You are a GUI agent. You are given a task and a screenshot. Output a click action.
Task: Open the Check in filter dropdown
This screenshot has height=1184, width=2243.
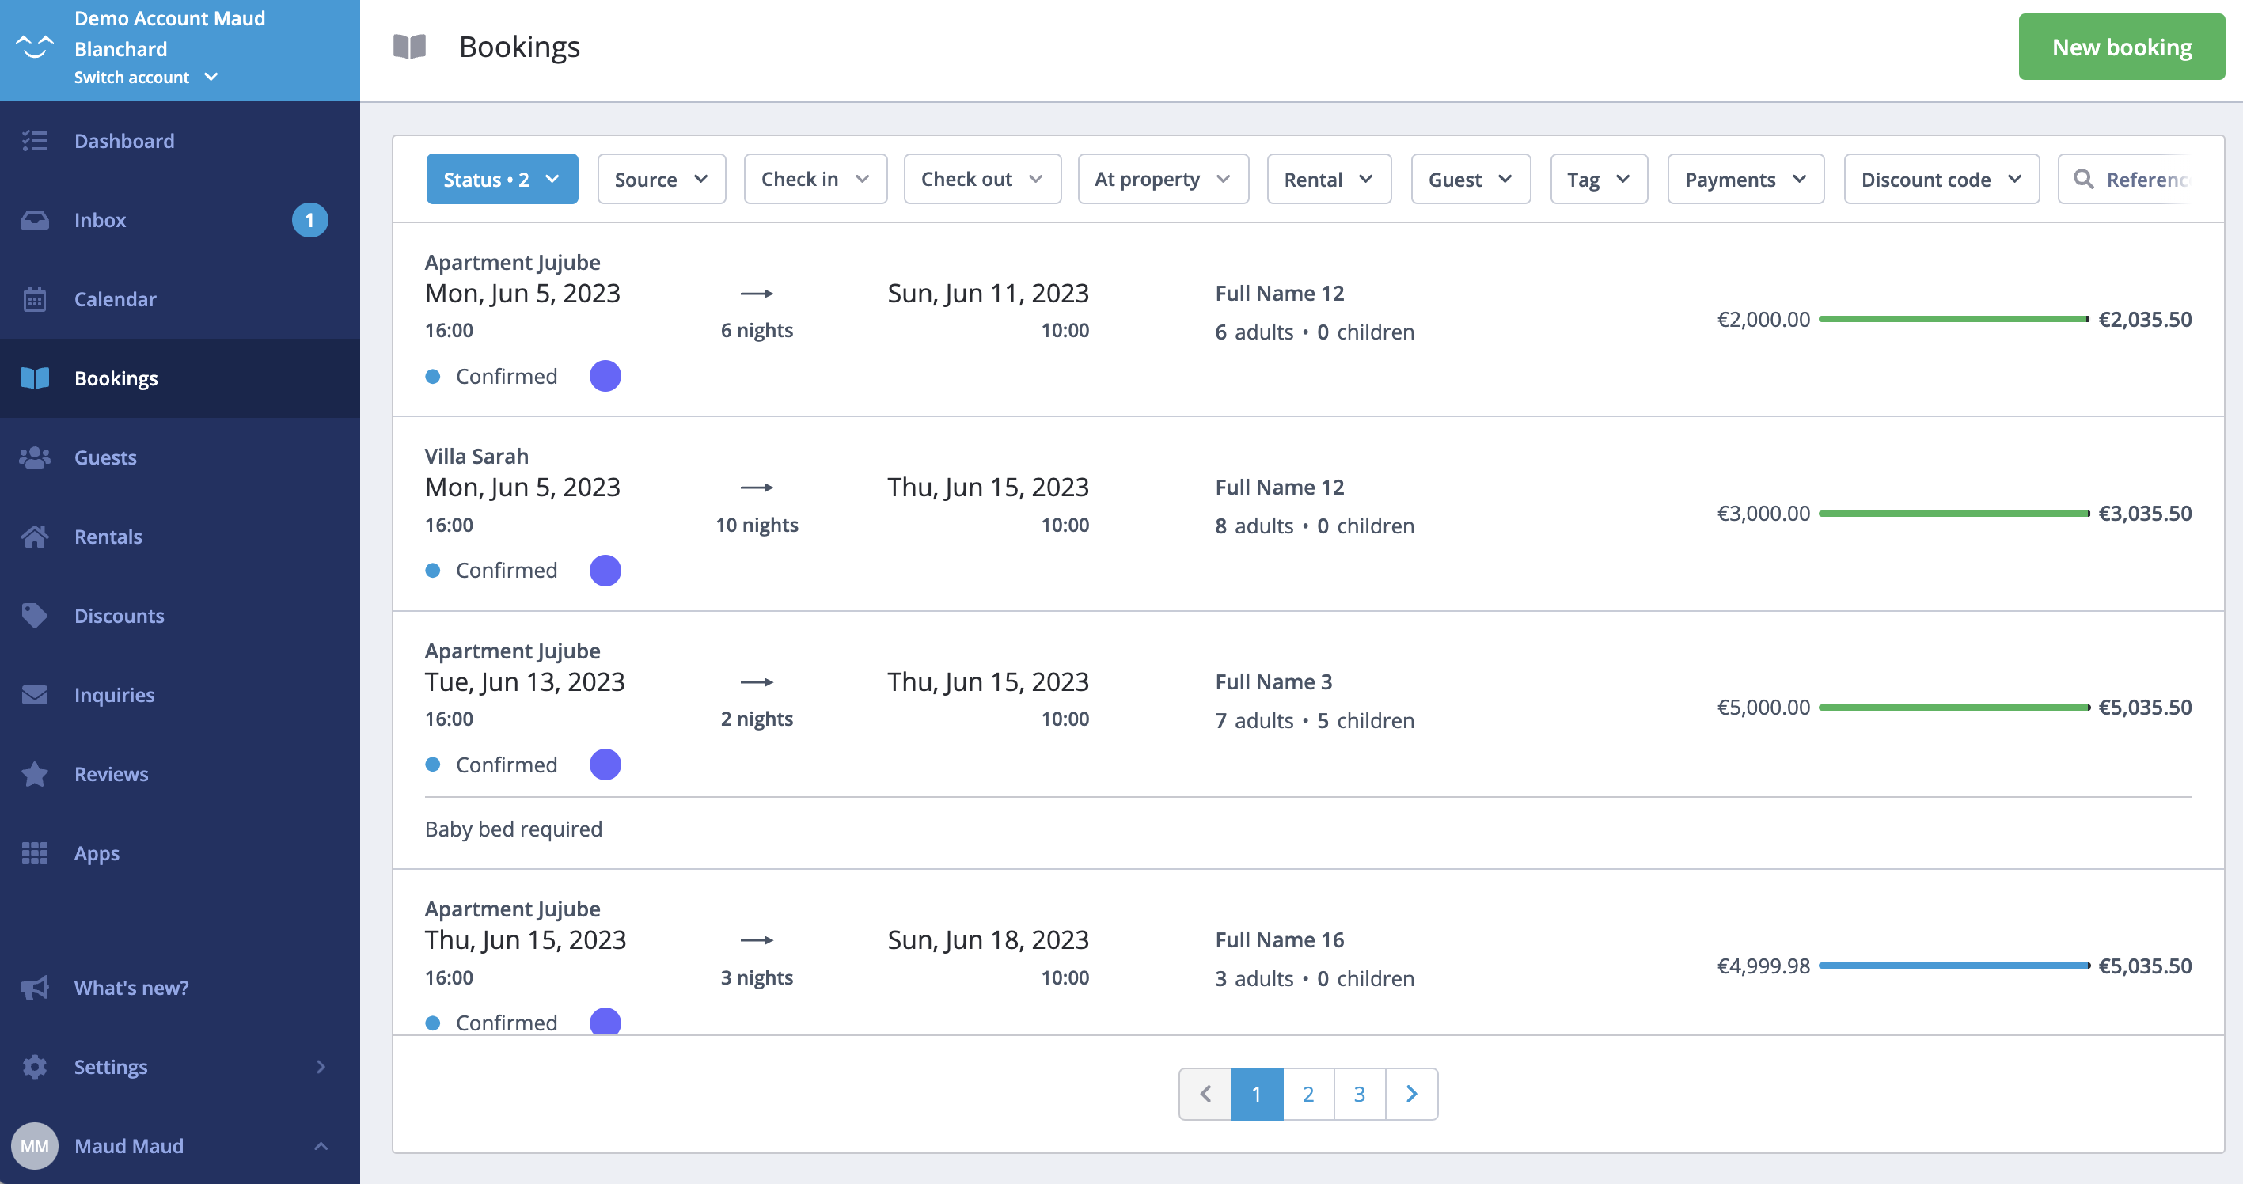[816, 180]
